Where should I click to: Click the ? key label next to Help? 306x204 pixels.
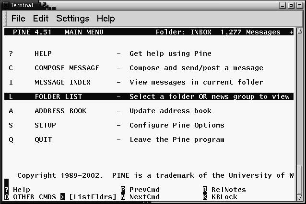pyautogui.click(x=6, y=190)
